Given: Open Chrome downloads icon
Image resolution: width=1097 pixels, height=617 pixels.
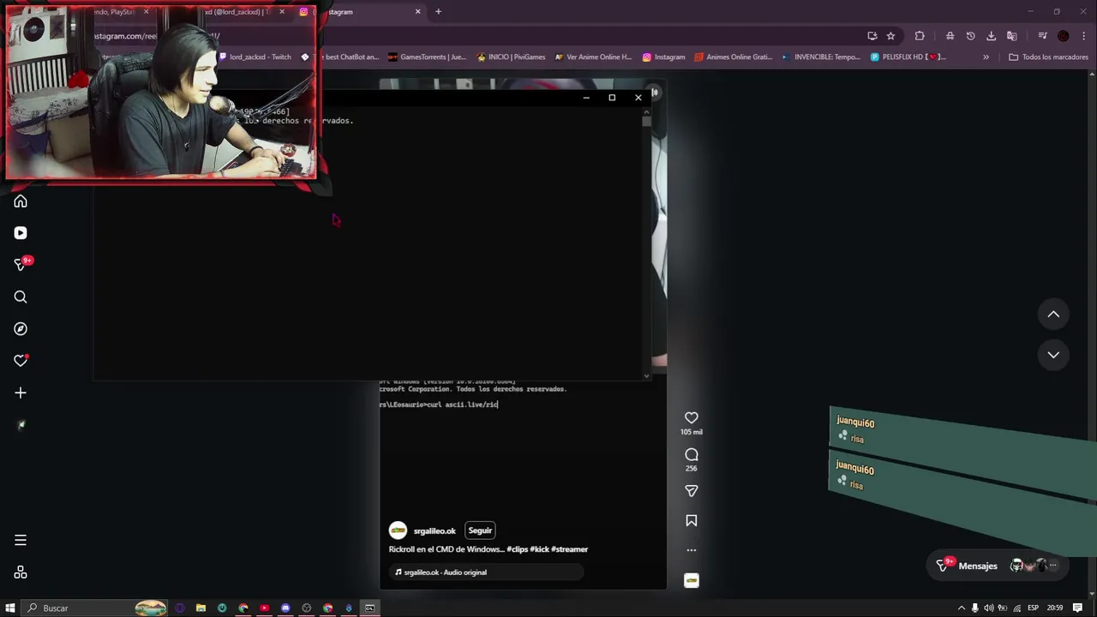Looking at the screenshot, I should point(991,36).
